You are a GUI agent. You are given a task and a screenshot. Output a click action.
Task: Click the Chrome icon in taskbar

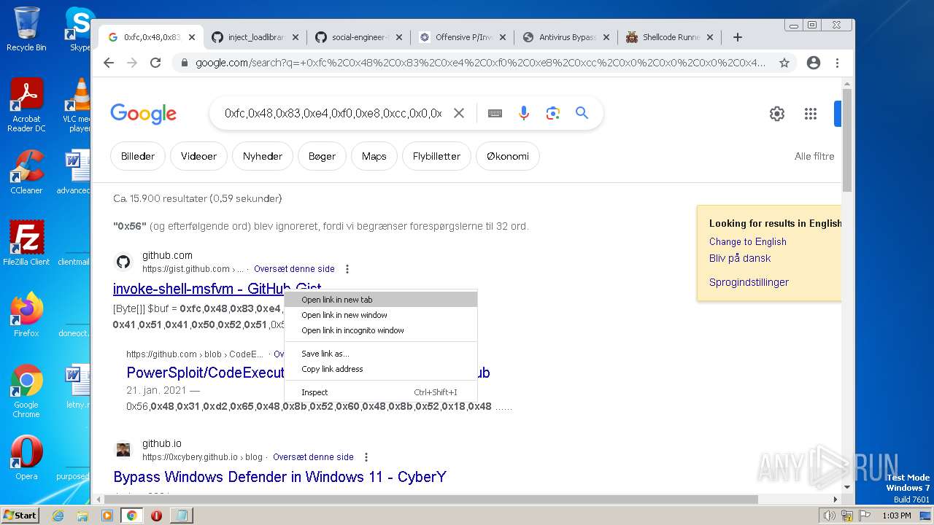(132, 516)
